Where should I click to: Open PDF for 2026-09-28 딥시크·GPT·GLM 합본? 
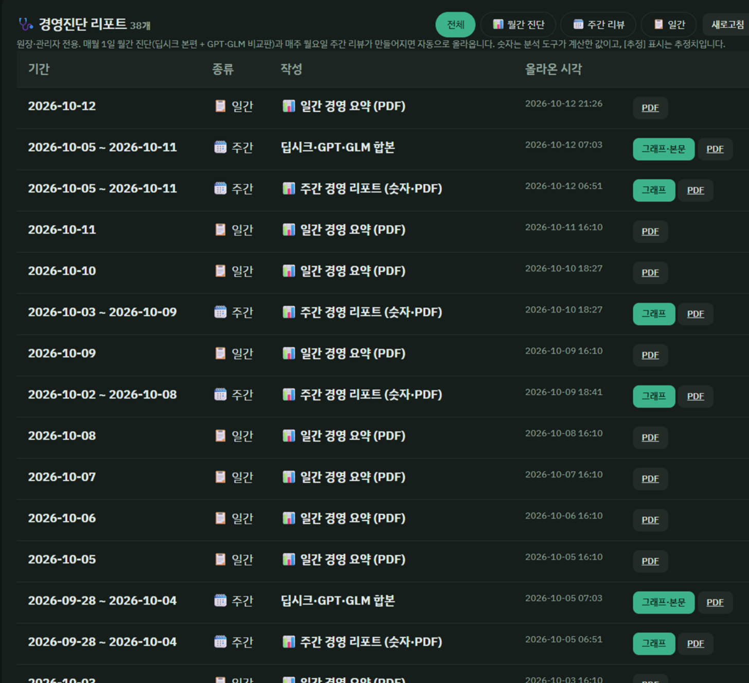(715, 602)
